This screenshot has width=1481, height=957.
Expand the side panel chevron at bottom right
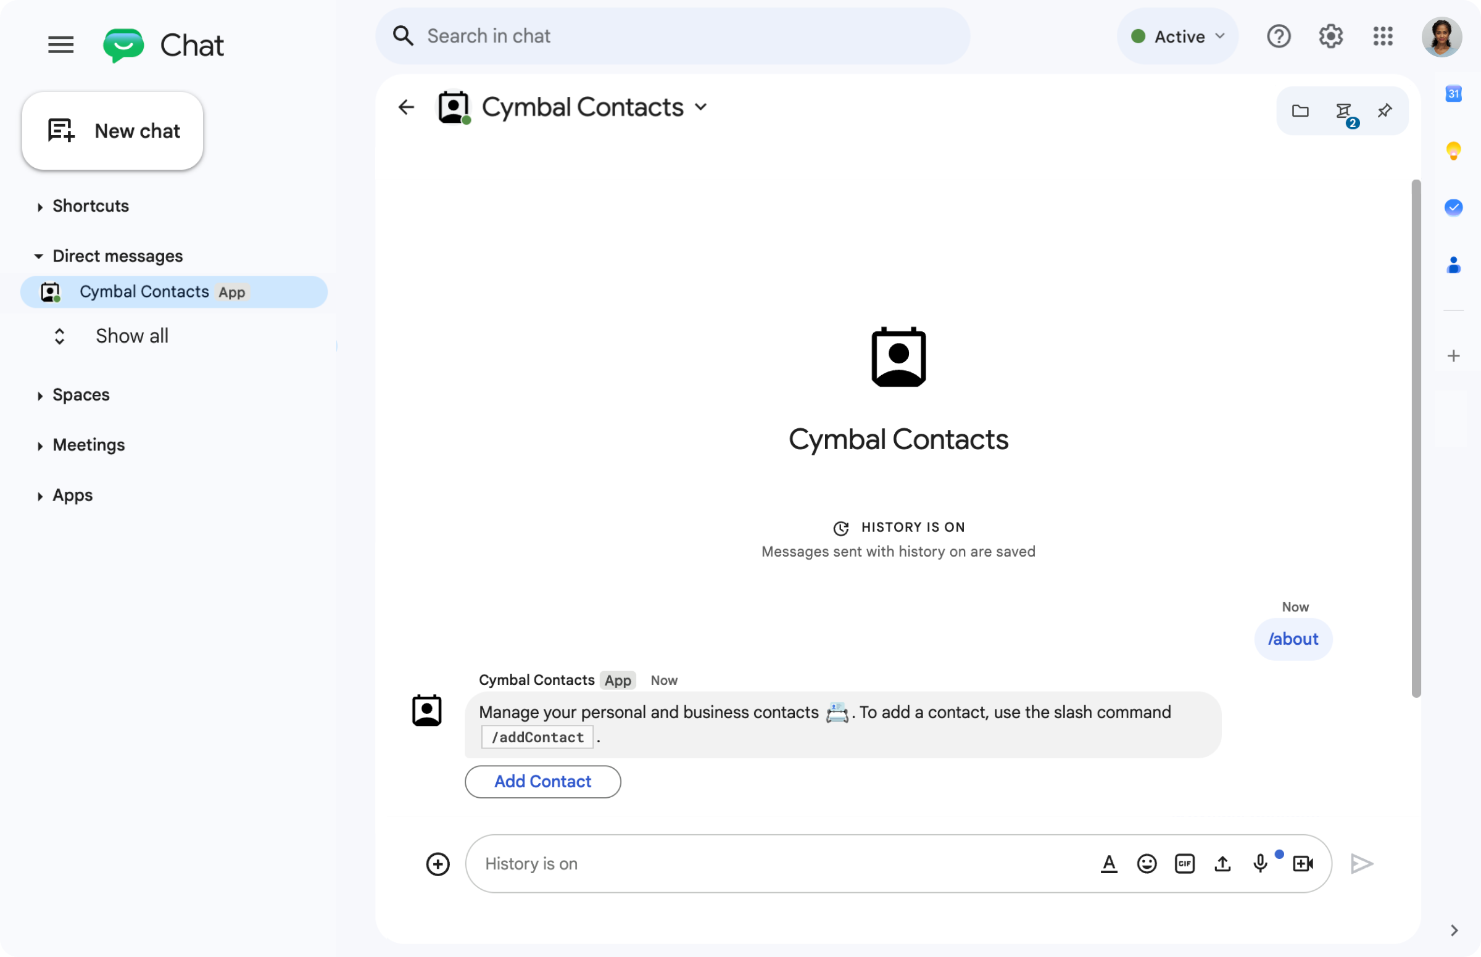pyautogui.click(x=1454, y=930)
